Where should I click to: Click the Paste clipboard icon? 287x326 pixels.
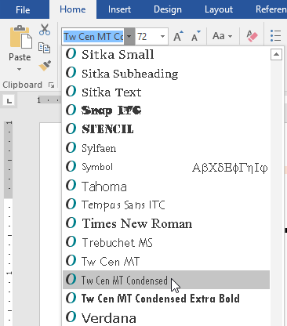tap(20, 37)
